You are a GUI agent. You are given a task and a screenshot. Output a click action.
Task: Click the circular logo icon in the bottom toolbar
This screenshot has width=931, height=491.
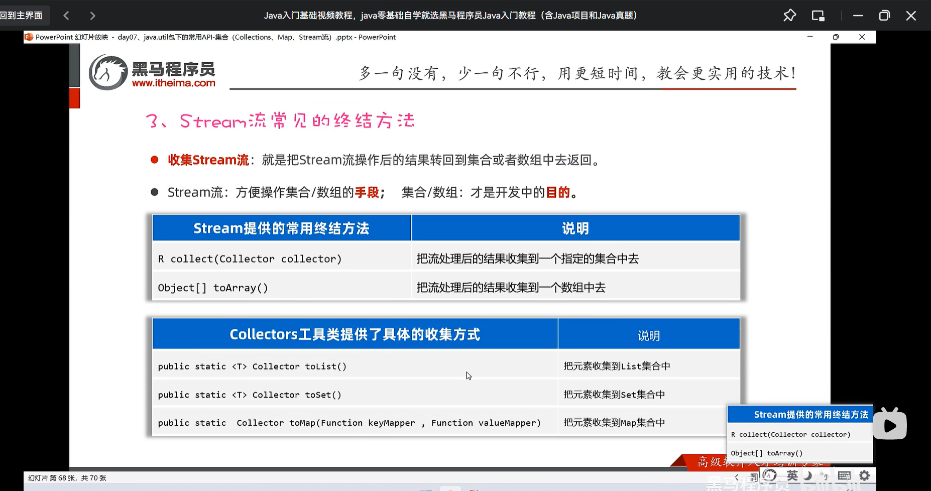coord(770,475)
